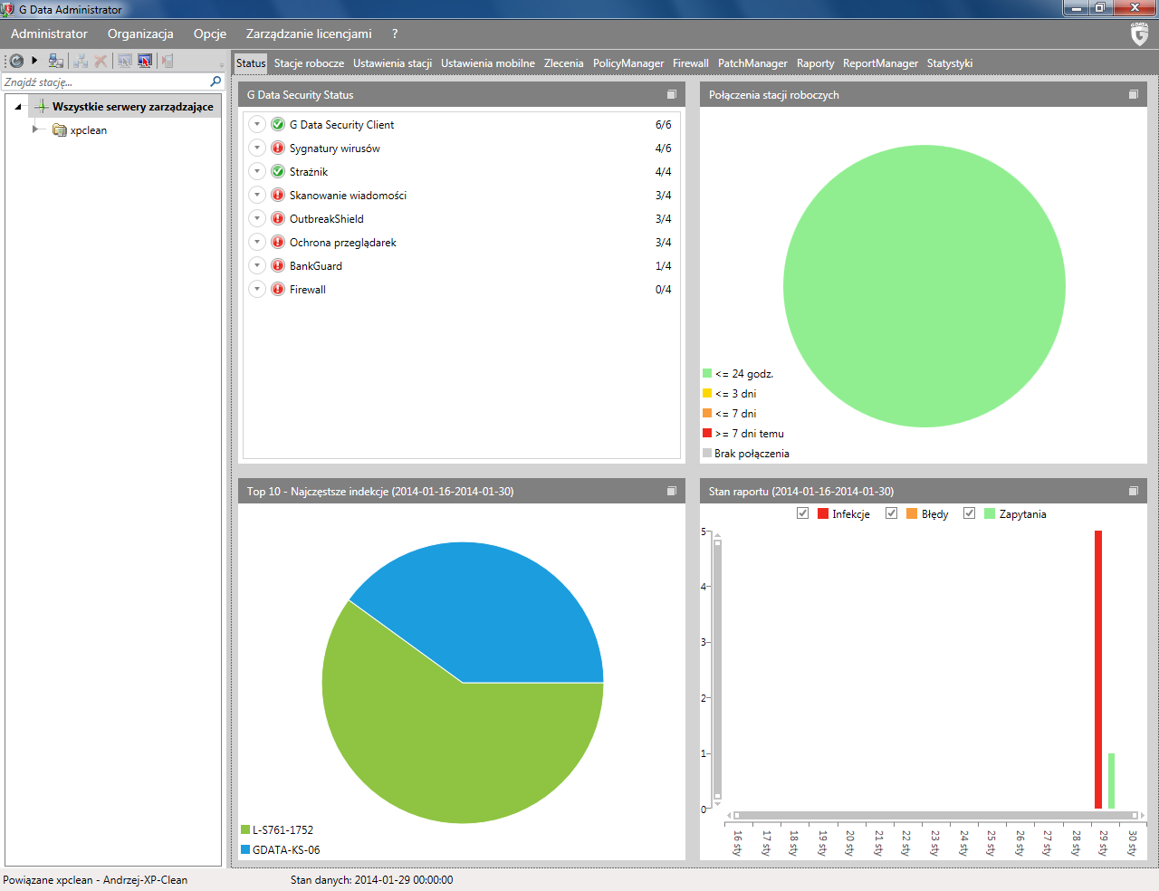Click the report chart vertical range scrollbar
Image resolution: width=1159 pixels, height=891 pixels.
point(717,670)
